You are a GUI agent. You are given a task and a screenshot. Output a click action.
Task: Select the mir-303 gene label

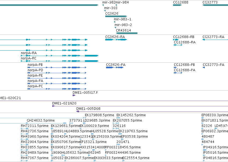(x=111, y=8)
